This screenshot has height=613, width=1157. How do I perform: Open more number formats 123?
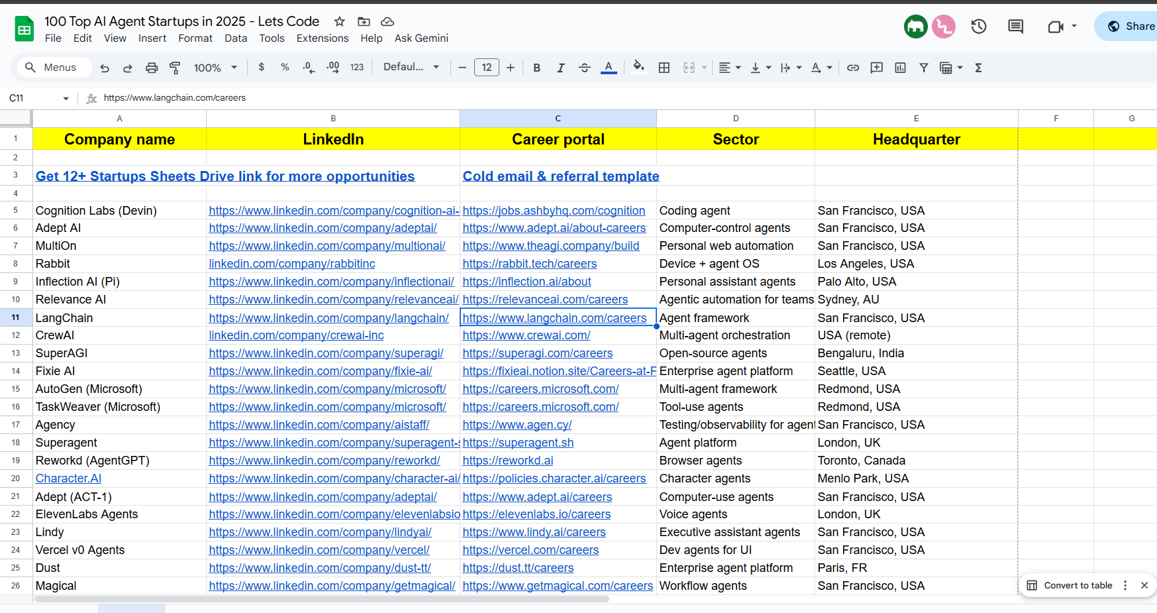pyautogui.click(x=357, y=67)
